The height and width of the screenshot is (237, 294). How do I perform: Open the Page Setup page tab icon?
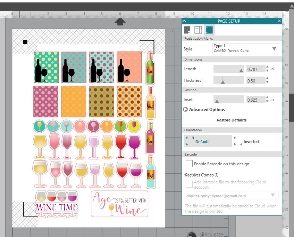[x=187, y=30]
